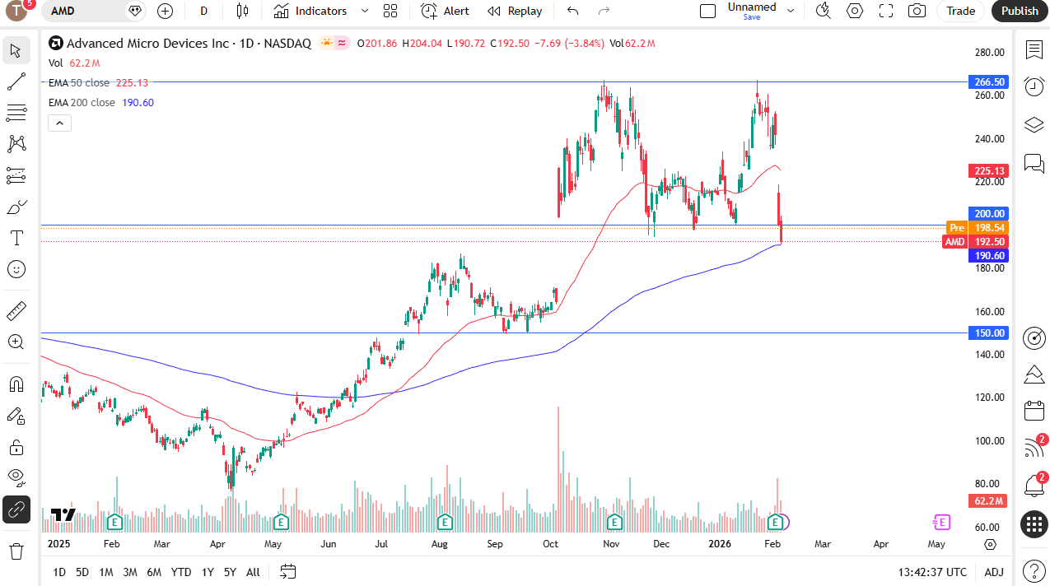Open the calendar panel in sidebar
Image resolution: width=1050 pixels, height=586 pixels.
pos(1034,411)
